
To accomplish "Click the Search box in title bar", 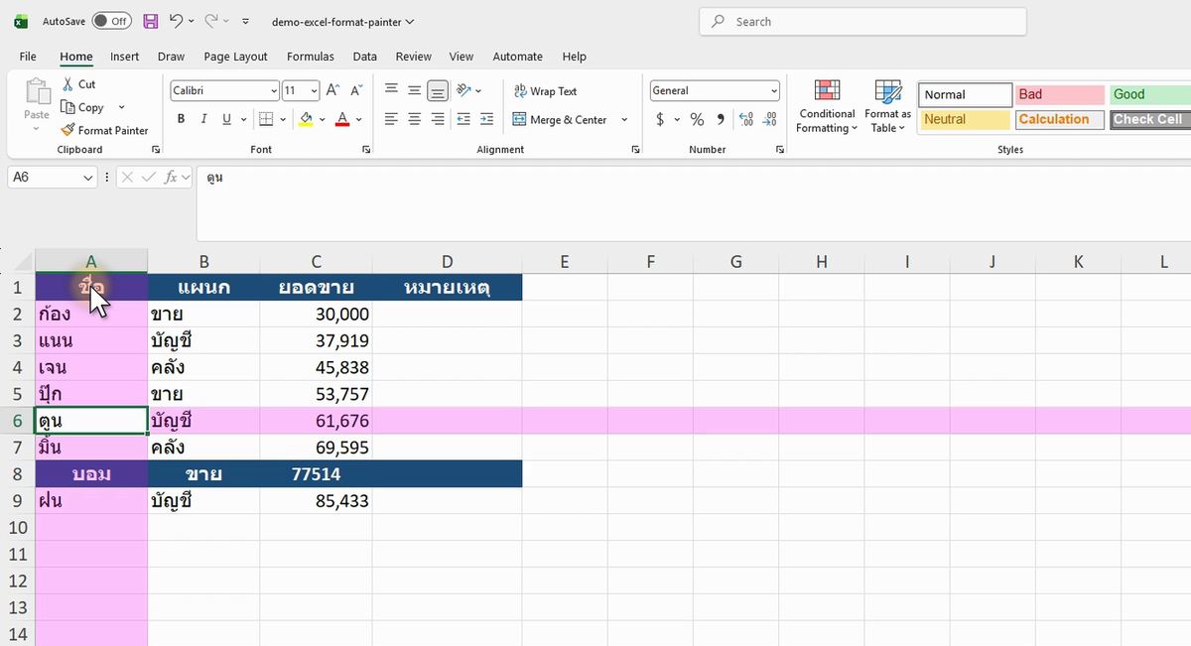I will pyautogui.click(x=863, y=22).
